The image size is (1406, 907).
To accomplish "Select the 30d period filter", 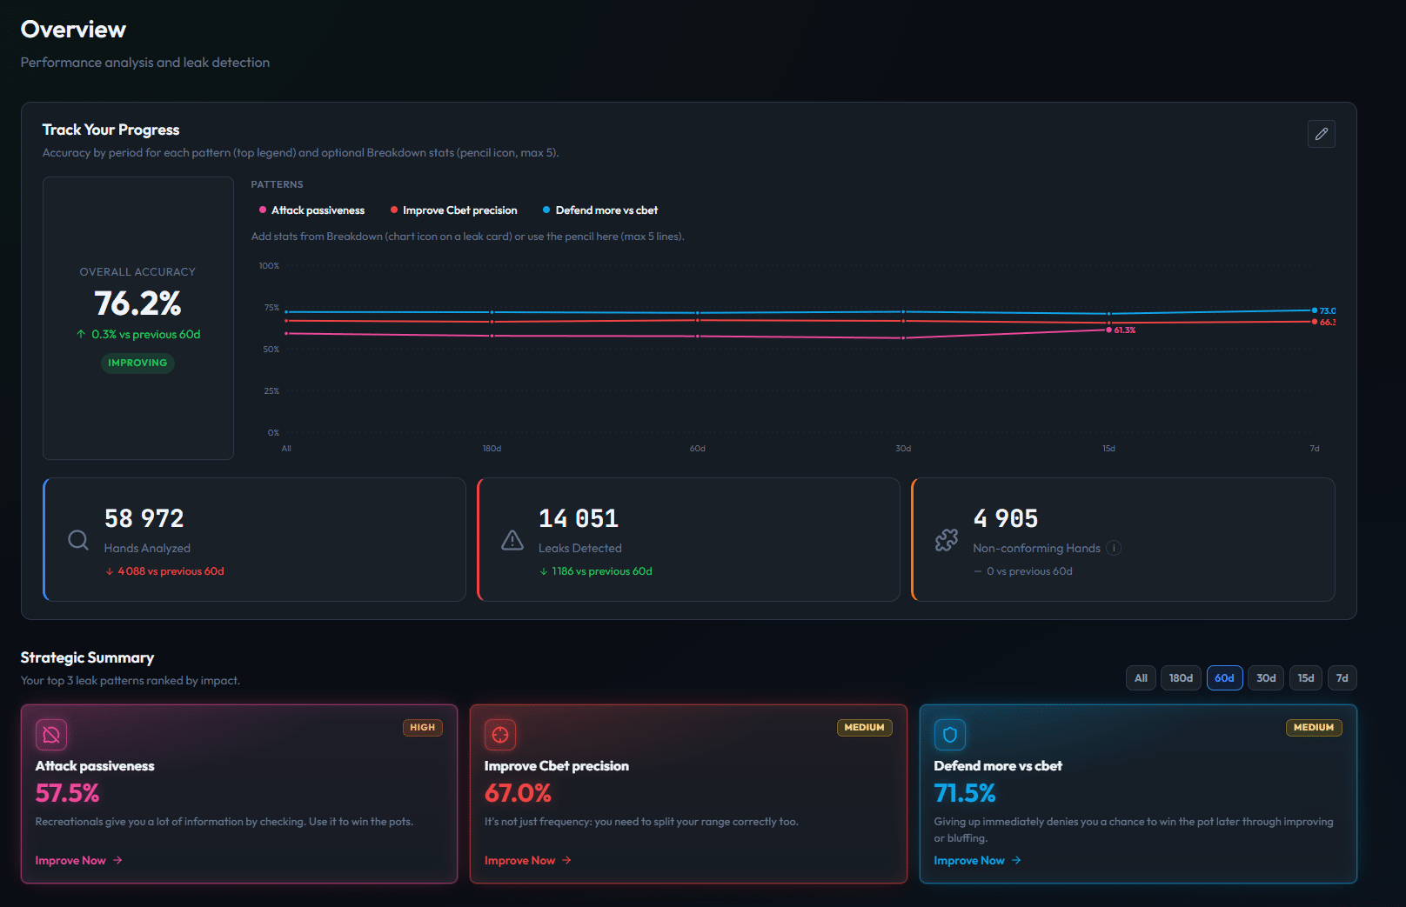I will [1266, 678].
